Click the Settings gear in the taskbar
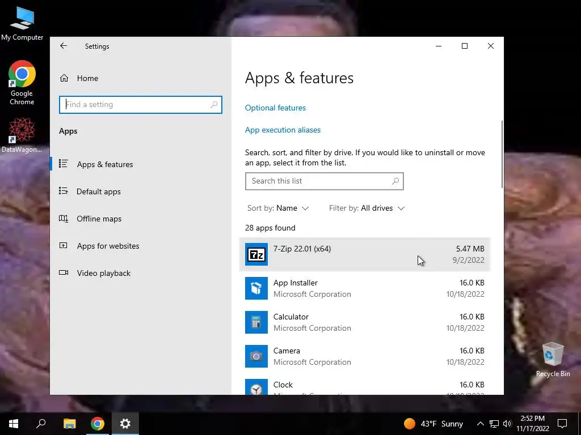This screenshot has width=581, height=435. coord(125,424)
